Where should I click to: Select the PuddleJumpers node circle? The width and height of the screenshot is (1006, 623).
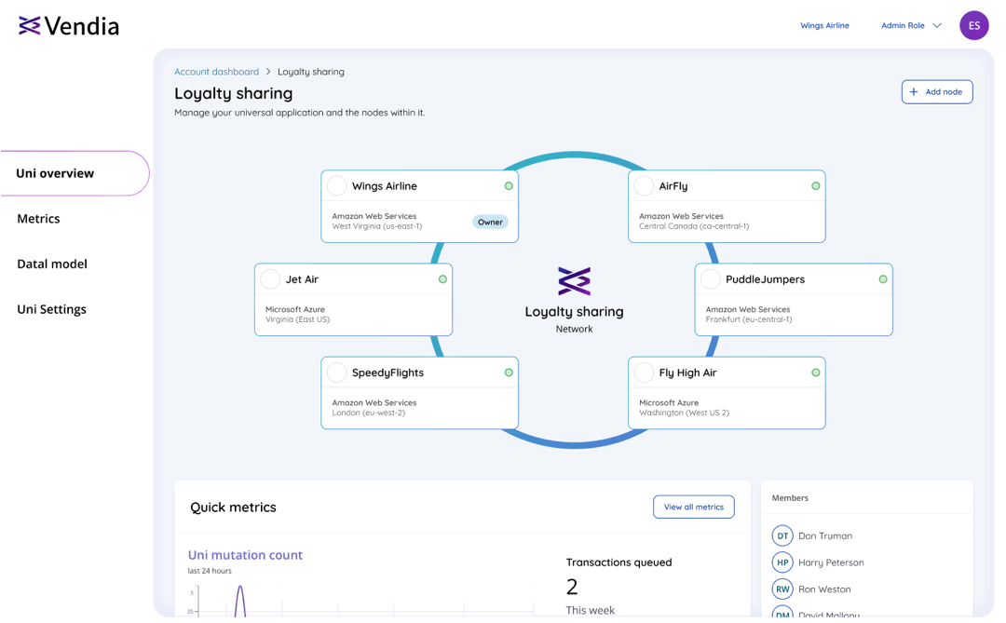coord(710,279)
